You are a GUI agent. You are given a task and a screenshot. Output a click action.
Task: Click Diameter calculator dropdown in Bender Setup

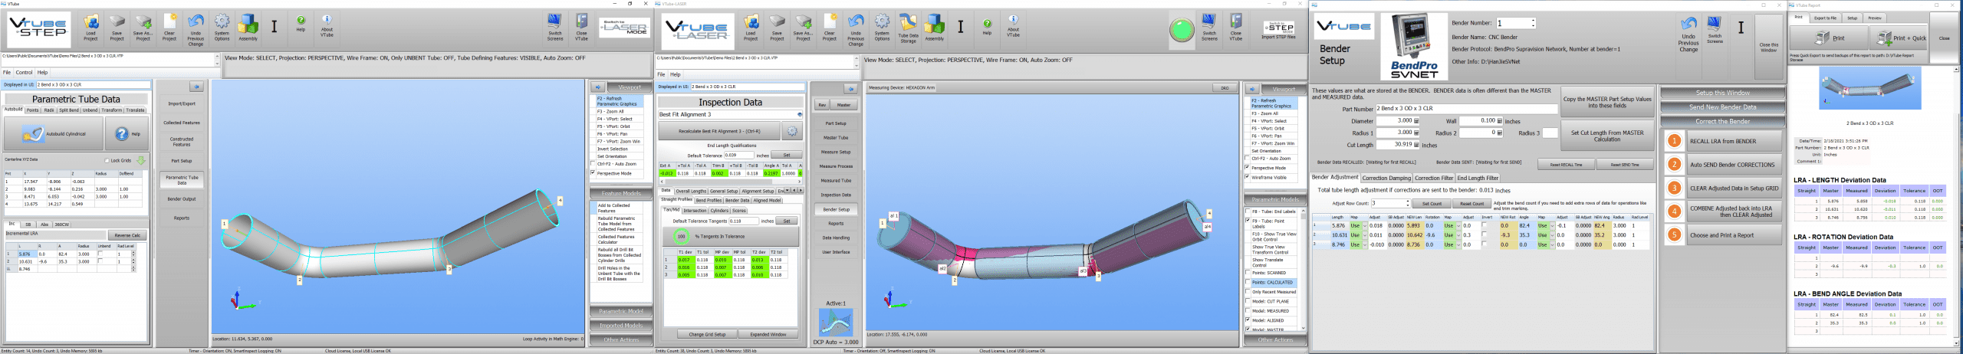click(1416, 121)
